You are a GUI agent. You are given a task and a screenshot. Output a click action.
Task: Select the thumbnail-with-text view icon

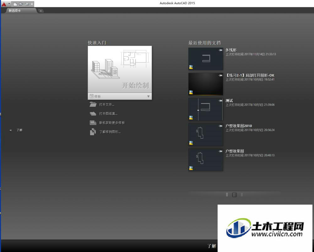click(234, 195)
